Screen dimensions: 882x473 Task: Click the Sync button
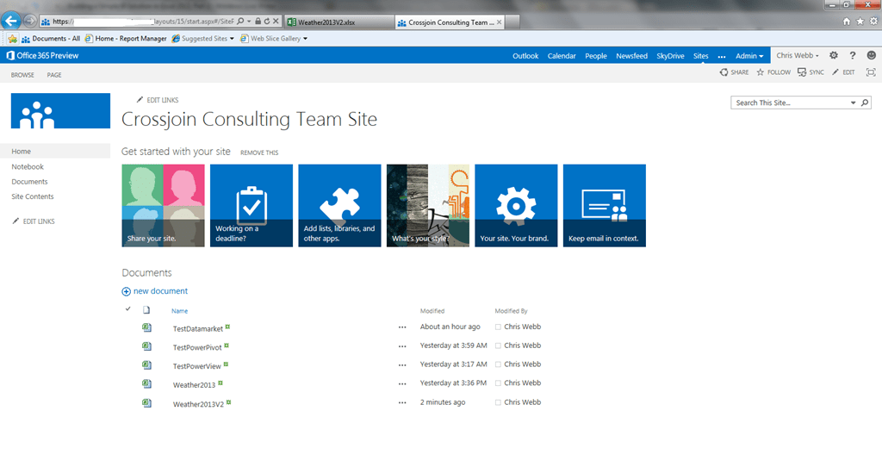(x=811, y=72)
